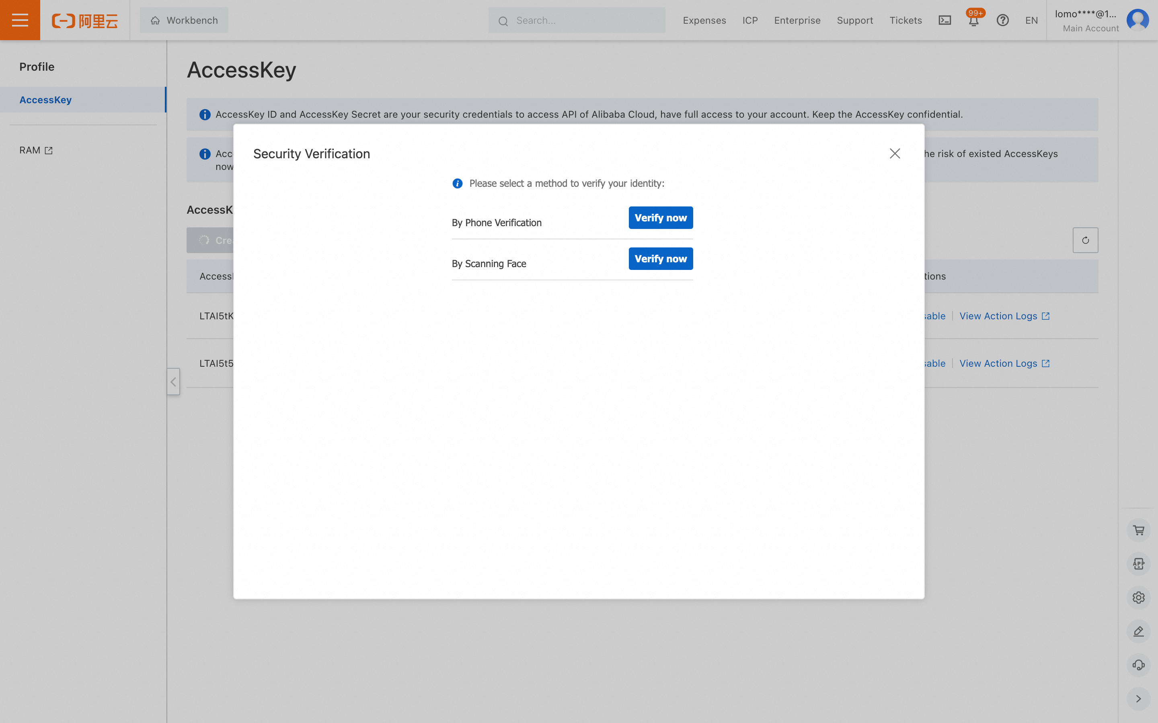Click the customer service headset icon
The image size is (1158, 723).
1138,665
